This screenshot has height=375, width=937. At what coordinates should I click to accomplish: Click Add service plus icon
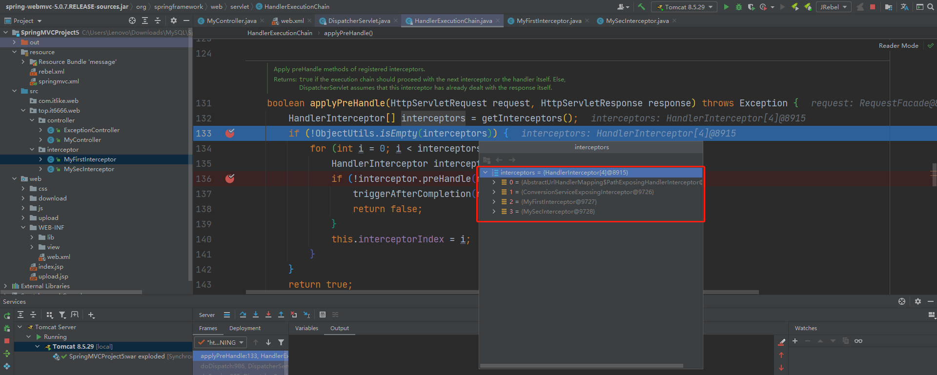click(91, 315)
